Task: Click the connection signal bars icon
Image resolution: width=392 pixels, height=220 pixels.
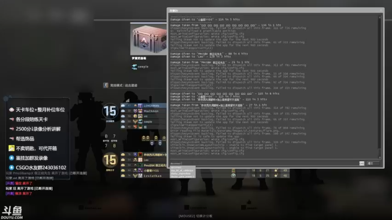Action: point(127,101)
